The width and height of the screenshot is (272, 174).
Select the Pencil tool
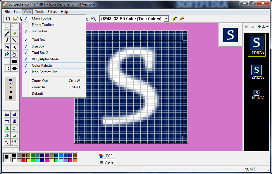[x=7, y=41]
